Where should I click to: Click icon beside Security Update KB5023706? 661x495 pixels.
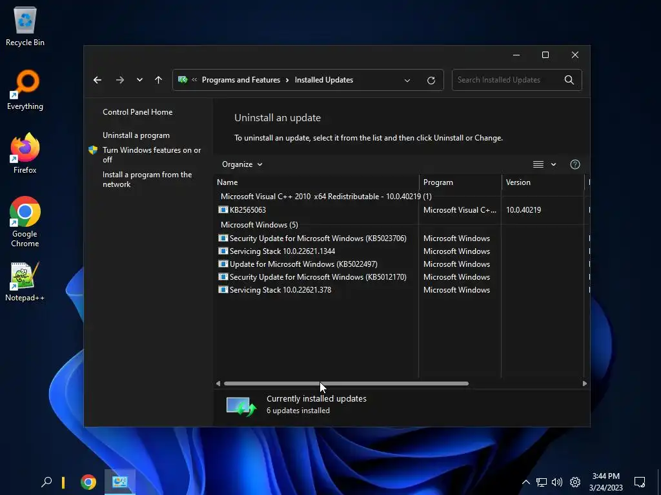click(223, 238)
